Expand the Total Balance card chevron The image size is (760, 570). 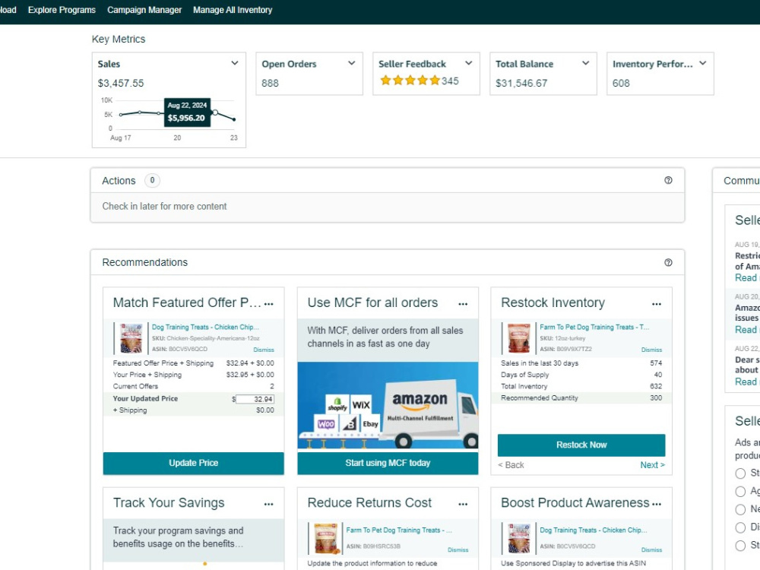pyautogui.click(x=585, y=63)
